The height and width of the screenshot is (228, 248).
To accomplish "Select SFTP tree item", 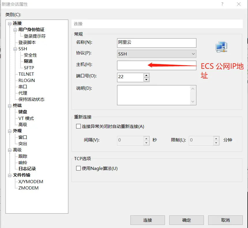I will pyautogui.click(x=29, y=68).
